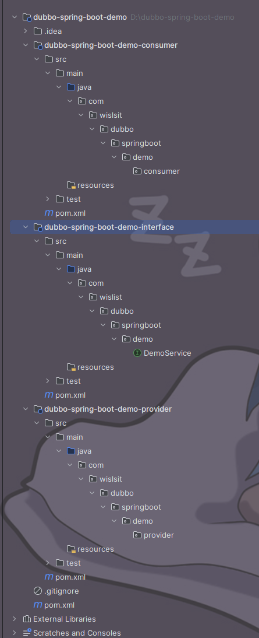Screen dimensions: 259x638
Task: Click the consumer package icon
Action: pos(137,171)
